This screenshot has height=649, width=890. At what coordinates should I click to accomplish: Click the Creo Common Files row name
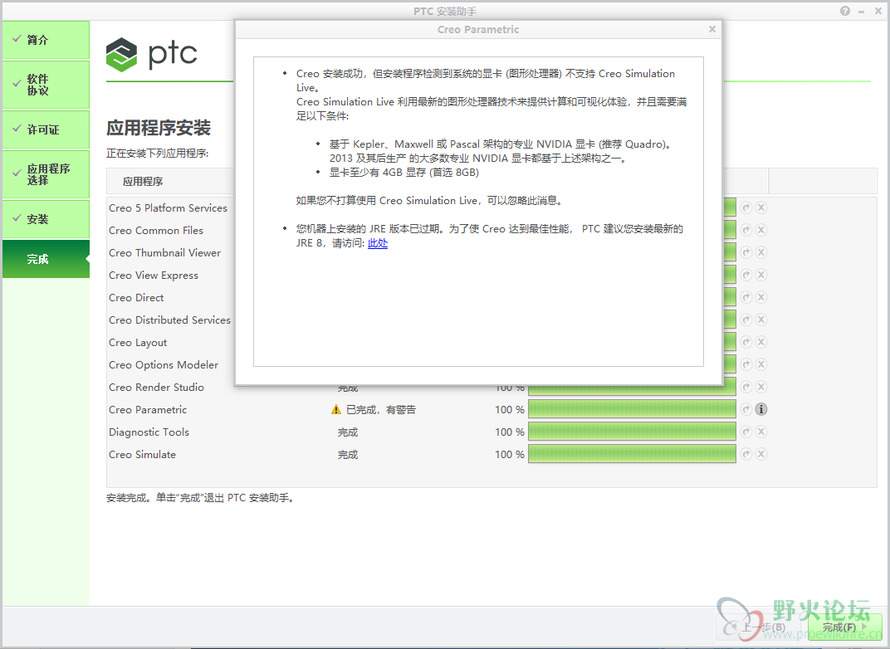point(156,231)
